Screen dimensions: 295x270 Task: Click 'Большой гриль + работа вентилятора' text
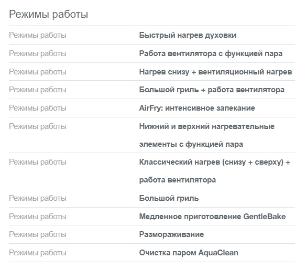[212, 90]
